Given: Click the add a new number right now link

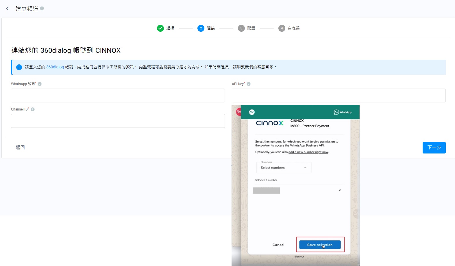Looking at the screenshot, I should click(308, 152).
